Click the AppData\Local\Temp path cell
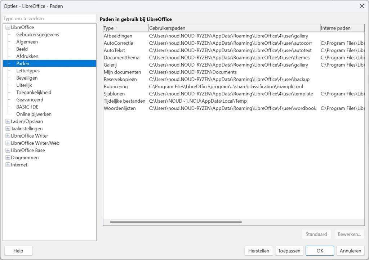This screenshot has width=369, height=260. coord(198,101)
